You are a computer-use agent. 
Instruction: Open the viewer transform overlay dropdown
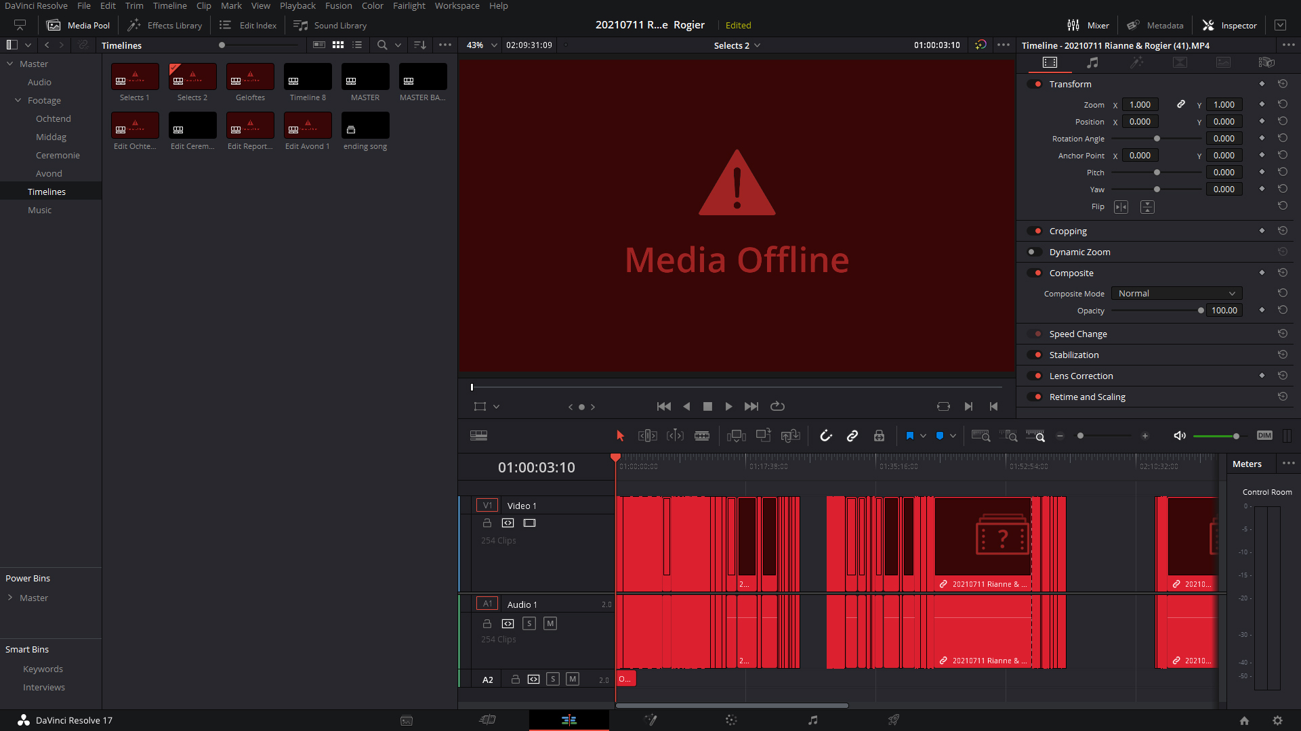pyautogui.click(x=497, y=407)
